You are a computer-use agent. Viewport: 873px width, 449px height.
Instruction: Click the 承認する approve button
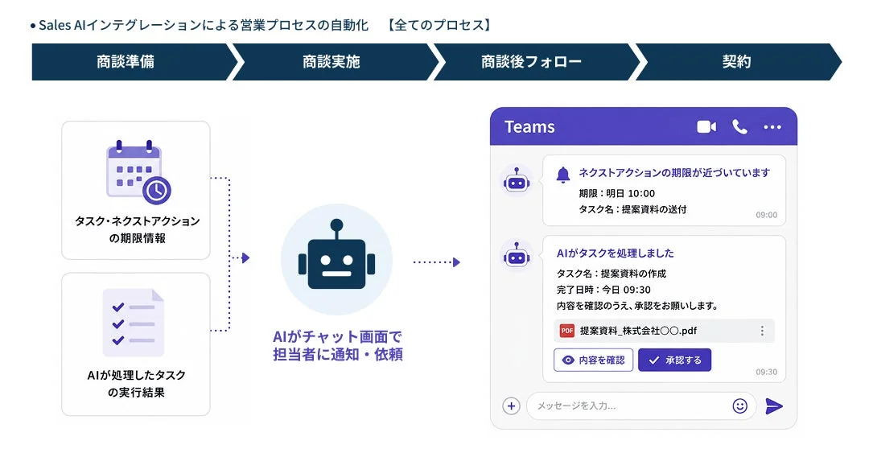(x=675, y=360)
